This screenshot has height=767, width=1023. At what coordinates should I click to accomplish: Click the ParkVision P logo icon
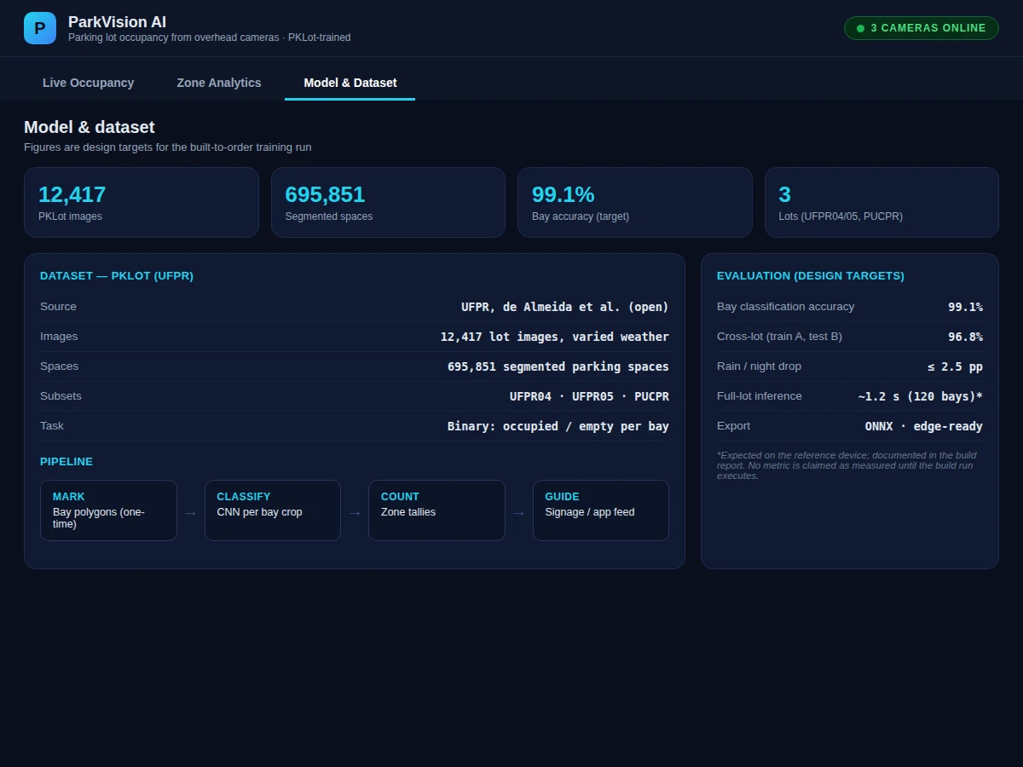click(40, 28)
